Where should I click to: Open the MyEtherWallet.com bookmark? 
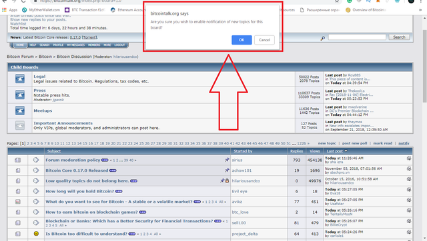click(41, 10)
